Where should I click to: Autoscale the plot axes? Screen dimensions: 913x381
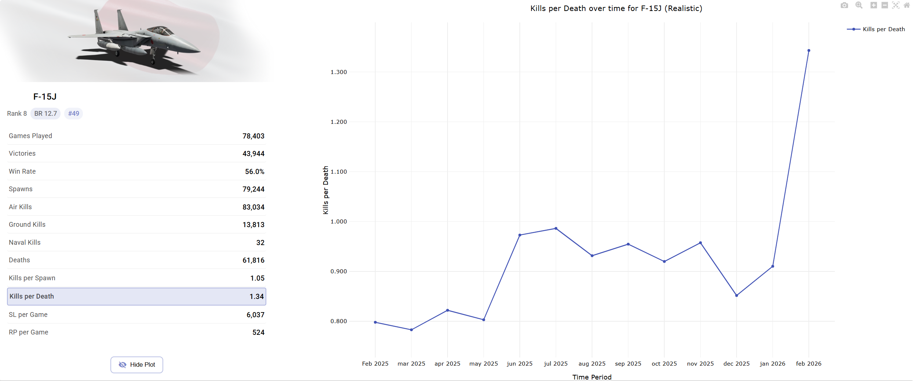(x=896, y=5)
